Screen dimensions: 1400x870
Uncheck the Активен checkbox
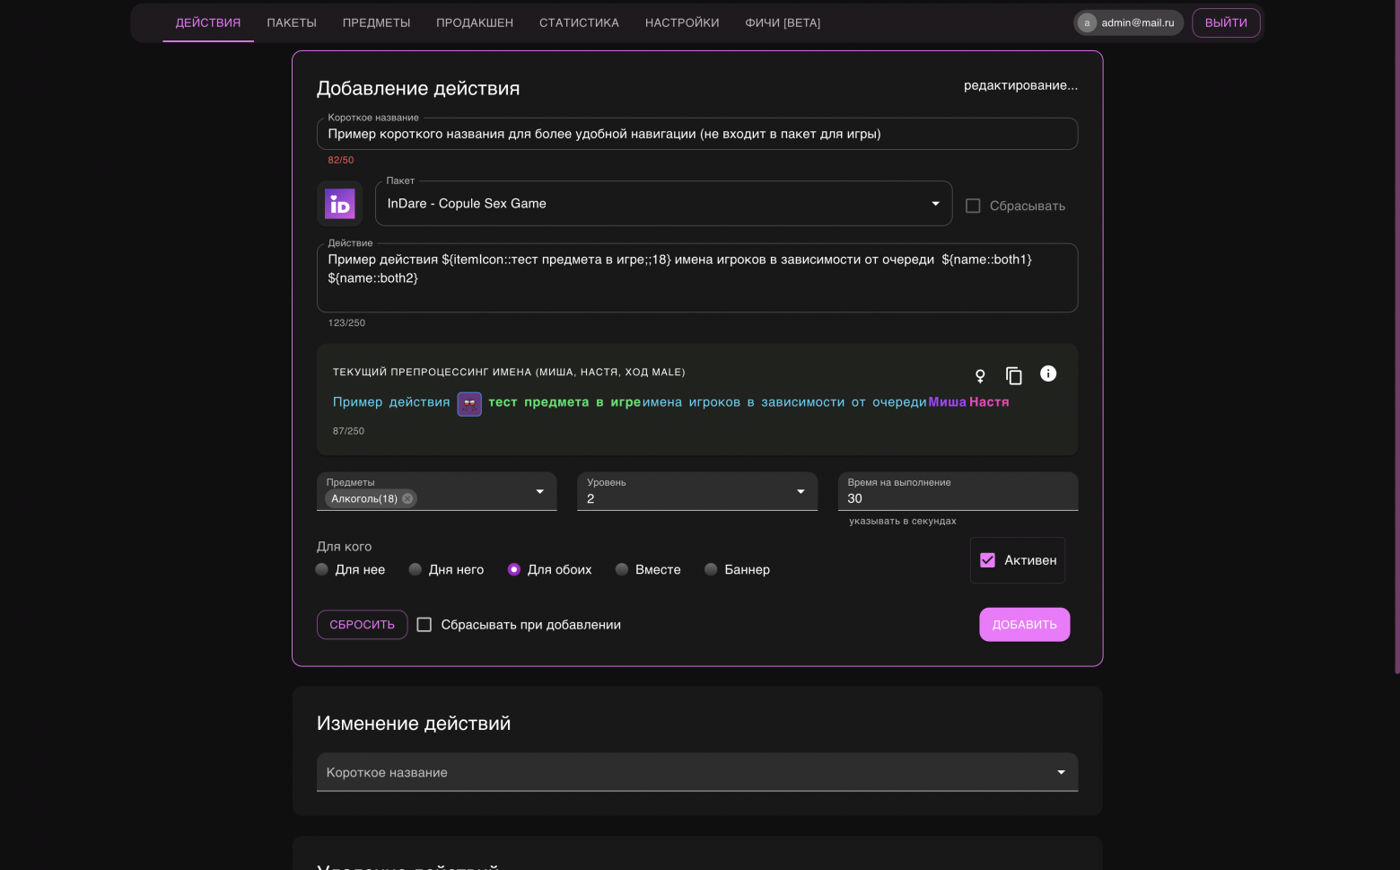[x=988, y=560]
